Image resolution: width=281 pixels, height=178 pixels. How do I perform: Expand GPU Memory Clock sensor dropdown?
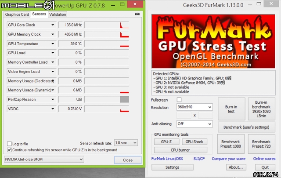pos(53,34)
